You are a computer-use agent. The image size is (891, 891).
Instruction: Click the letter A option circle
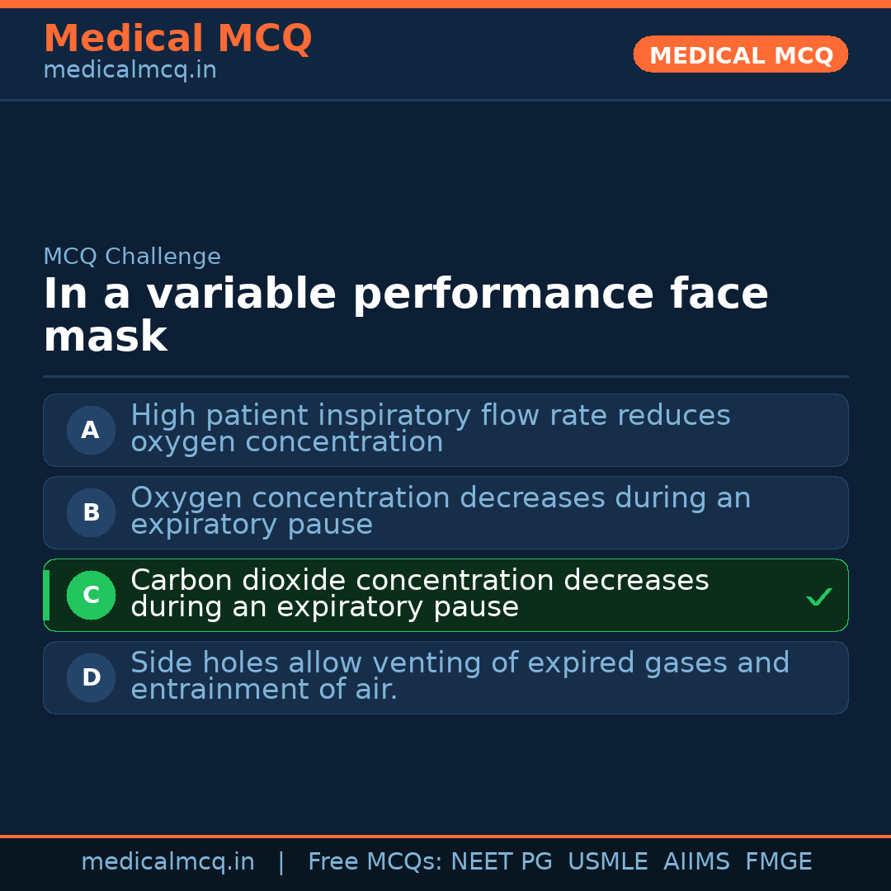click(x=91, y=430)
